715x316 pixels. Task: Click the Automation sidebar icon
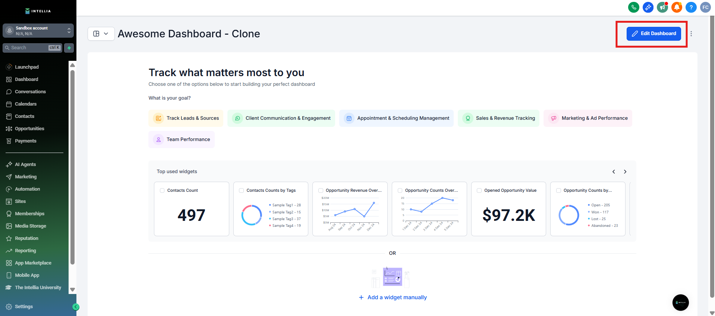pyautogui.click(x=9, y=189)
